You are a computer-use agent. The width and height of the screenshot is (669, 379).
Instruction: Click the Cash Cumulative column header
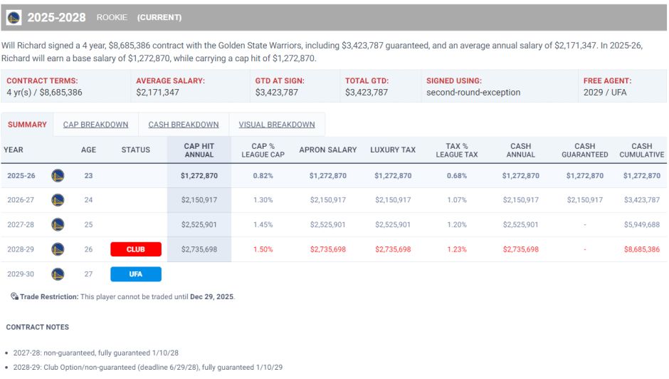point(641,150)
